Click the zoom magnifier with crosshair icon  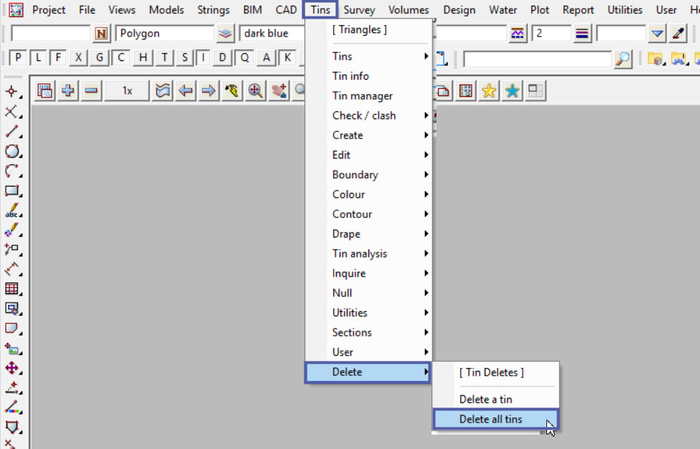(256, 91)
